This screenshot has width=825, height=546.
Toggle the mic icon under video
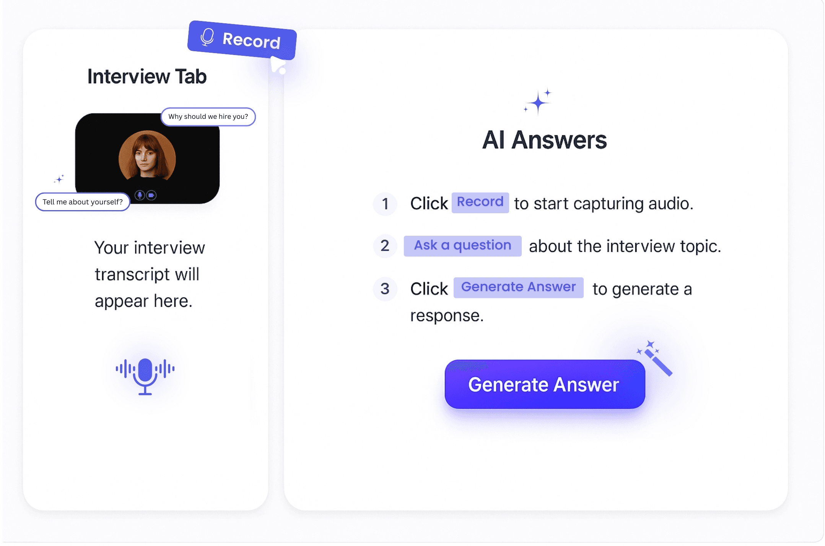140,195
